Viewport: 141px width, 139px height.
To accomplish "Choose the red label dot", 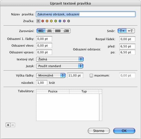I will (x=43, y=21).
